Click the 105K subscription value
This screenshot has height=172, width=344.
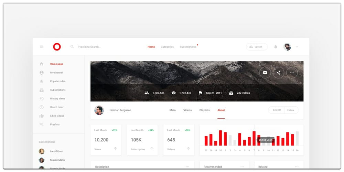point(136,140)
